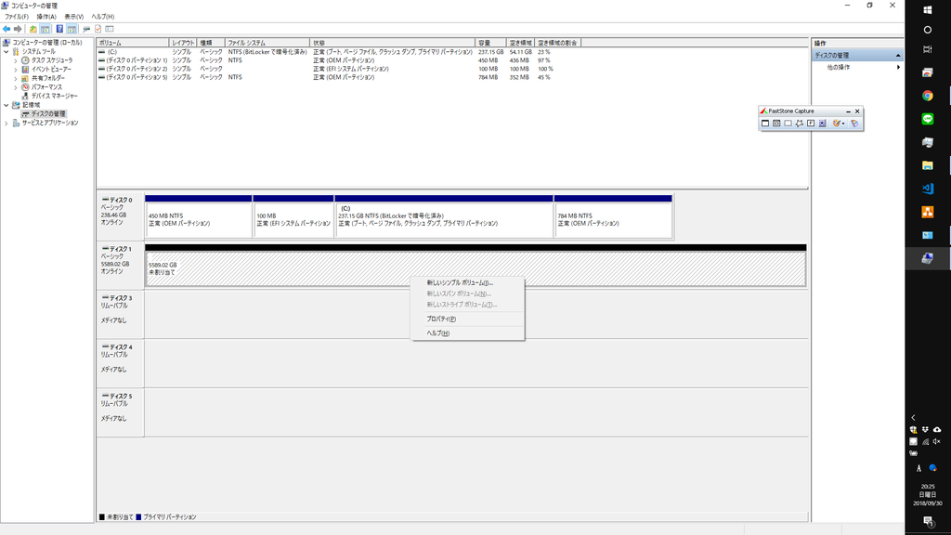Collapse the ディスクの管理 actions section
951x535 pixels.
pyautogui.click(x=898, y=55)
